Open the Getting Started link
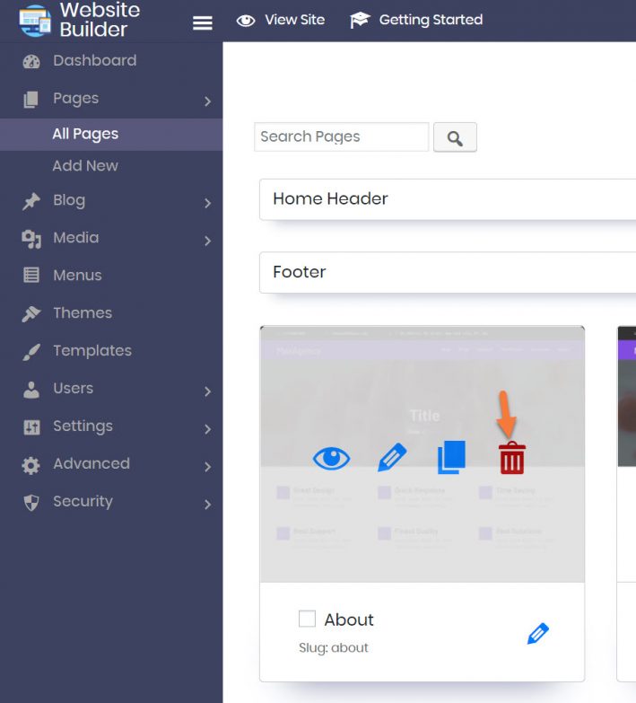Image resolution: width=636 pixels, height=703 pixels. coord(416,20)
